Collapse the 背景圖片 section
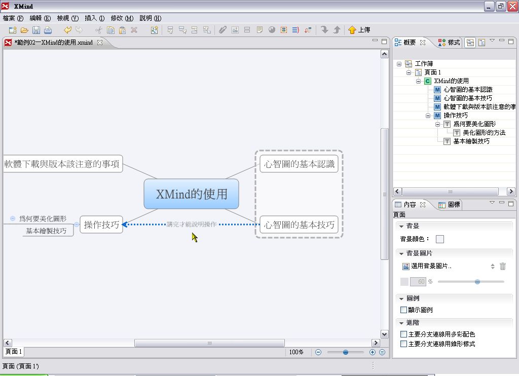The image size is (519, 376). [401, 253]
